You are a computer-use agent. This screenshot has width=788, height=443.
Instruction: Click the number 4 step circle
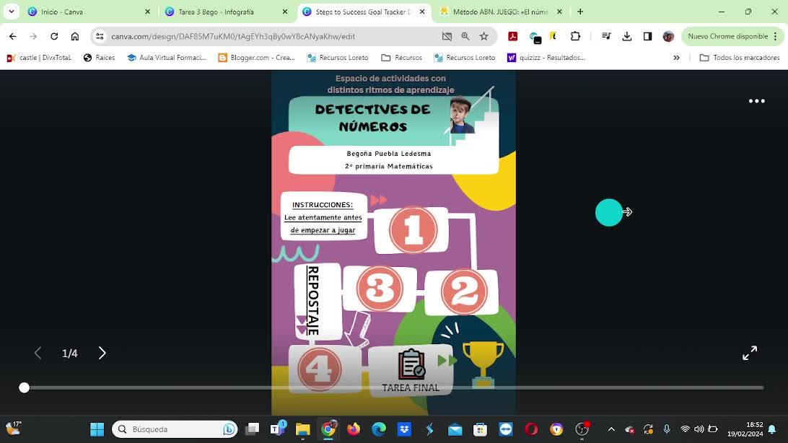click(319, 369)
